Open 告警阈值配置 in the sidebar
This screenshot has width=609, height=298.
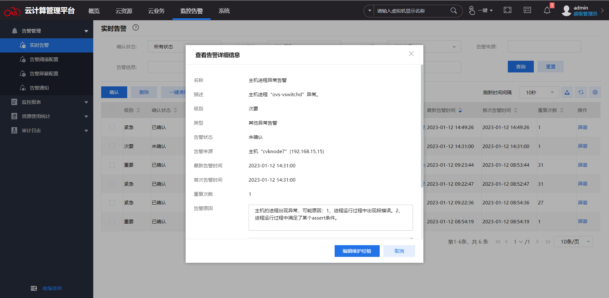click(44, 59)
